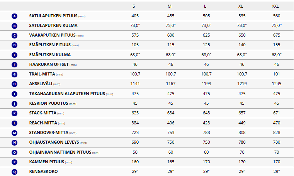Click the Ohjaustangon leveys label
This screenshot has width=294, height=176.
(x=53, y=142)
